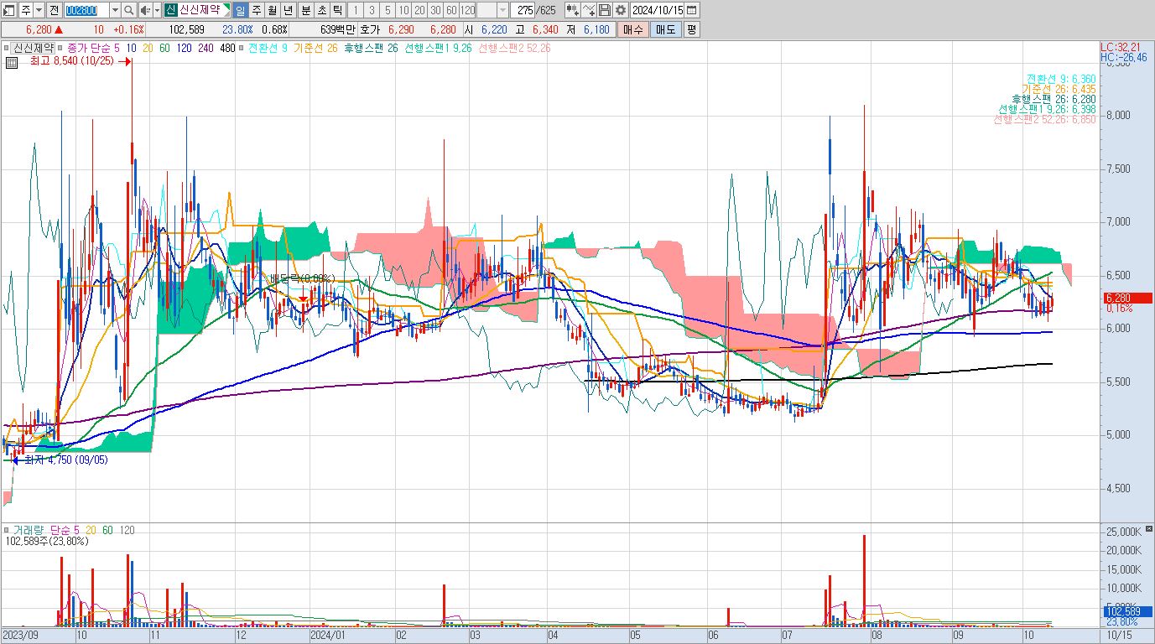
Task: Open the chart settings gear icon
Action: (x=620, y=10)
